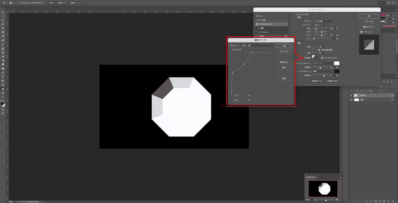Select the Zoom tool in the toolbar
Viewport: 398px width, 203px height.
[3, 93]
